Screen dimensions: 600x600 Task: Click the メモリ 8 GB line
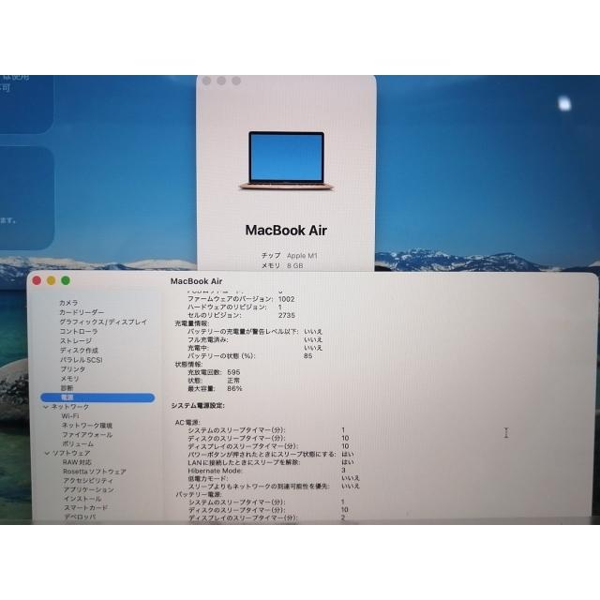pyautogui.click(x=282, y=265)
